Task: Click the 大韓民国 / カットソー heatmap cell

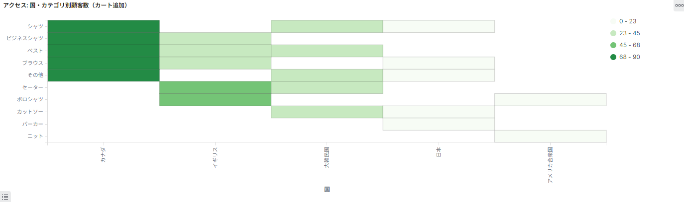Action: (x=327, y=112)
